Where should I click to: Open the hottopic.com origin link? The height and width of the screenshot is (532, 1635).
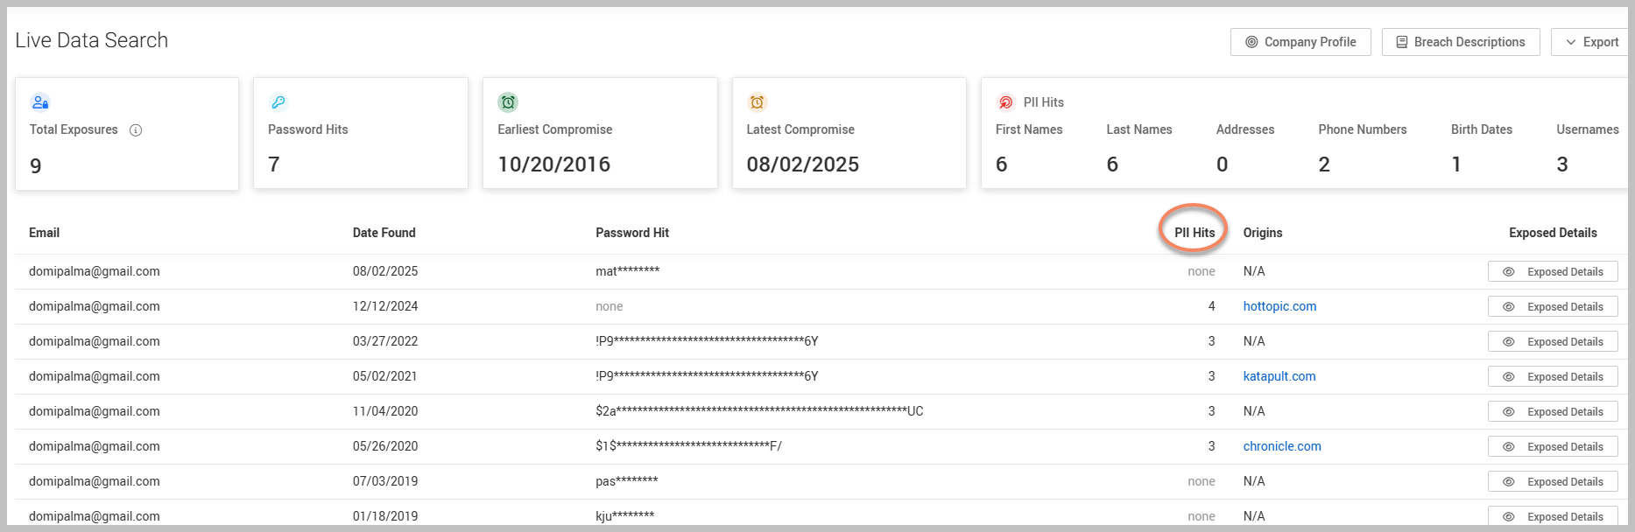pyautogui.click(x=1279, y=306)
